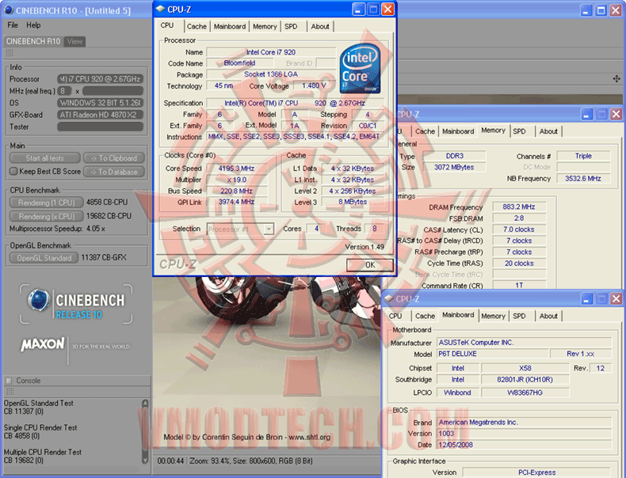Click the move-view cross icon in Cinebench
626x478 pixels.
(x=616, y=78)
